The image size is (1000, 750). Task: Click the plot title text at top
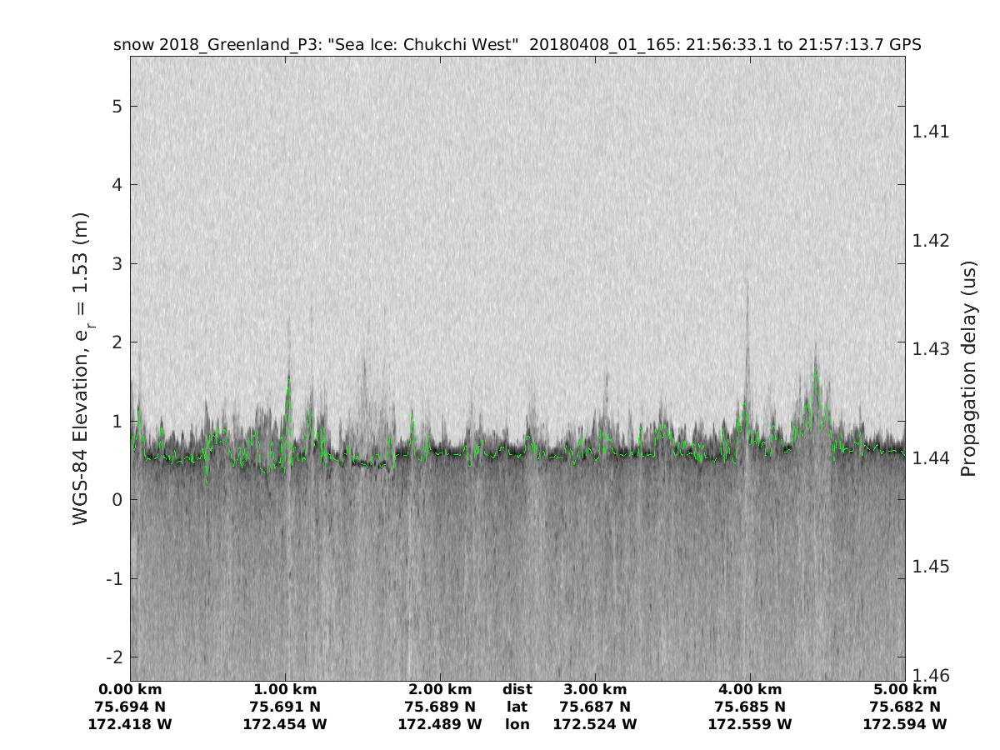517,45
